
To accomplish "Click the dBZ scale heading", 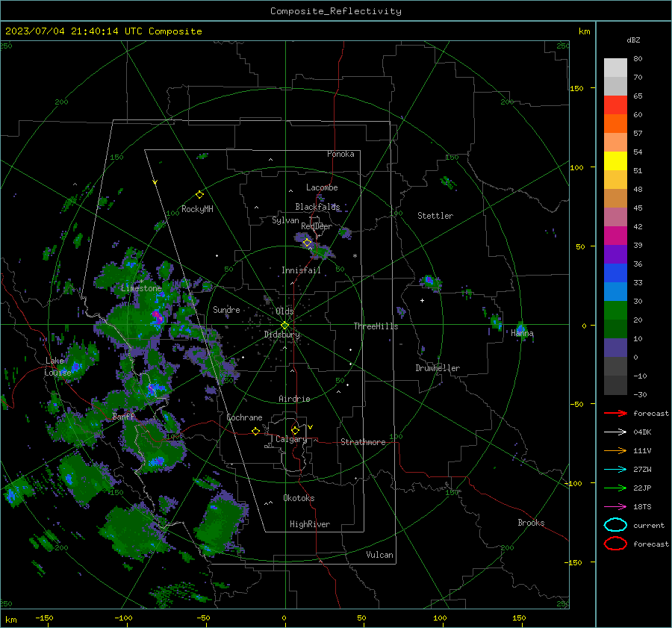I will point(633,40).
